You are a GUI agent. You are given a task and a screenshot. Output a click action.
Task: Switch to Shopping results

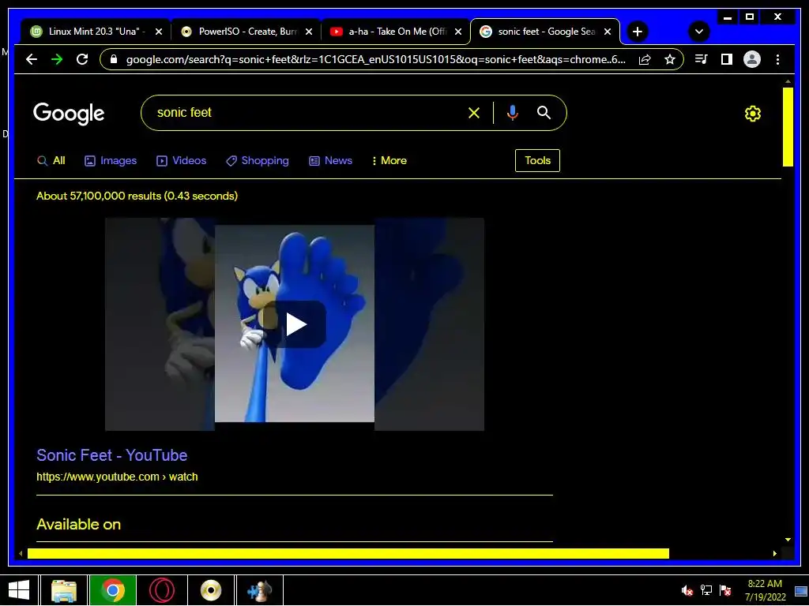click(x=258, y=161)
